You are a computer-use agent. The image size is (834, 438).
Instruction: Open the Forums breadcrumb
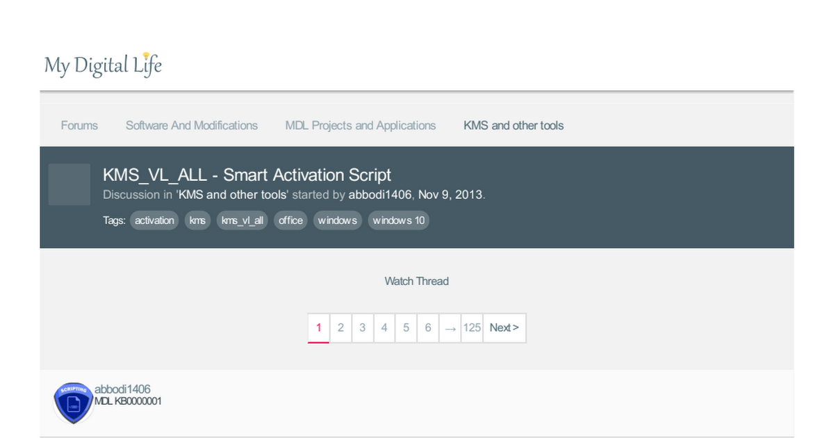(x=79, y=126)
